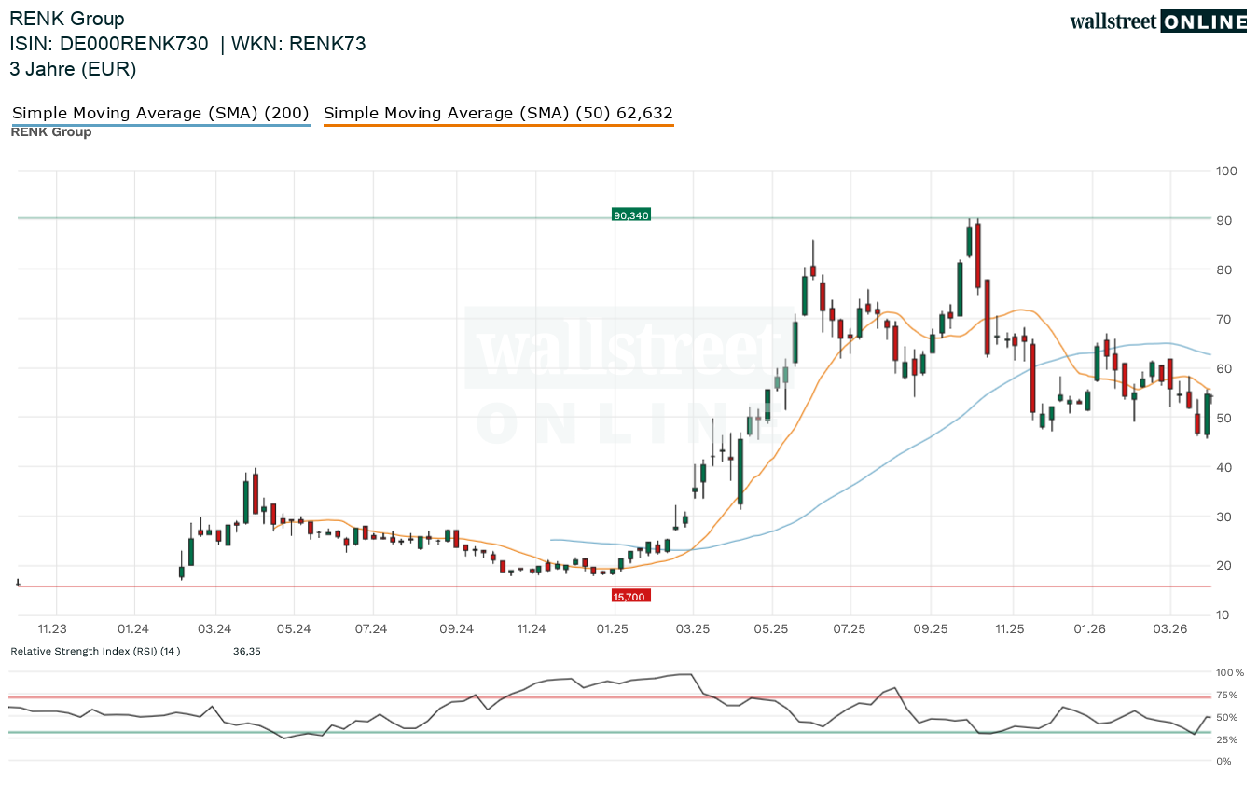Image resolution: width=1258 pixels, height=786 pixels.
Task: Click the last green candlestick at the chart's right edge
Action: (1207, 414)
